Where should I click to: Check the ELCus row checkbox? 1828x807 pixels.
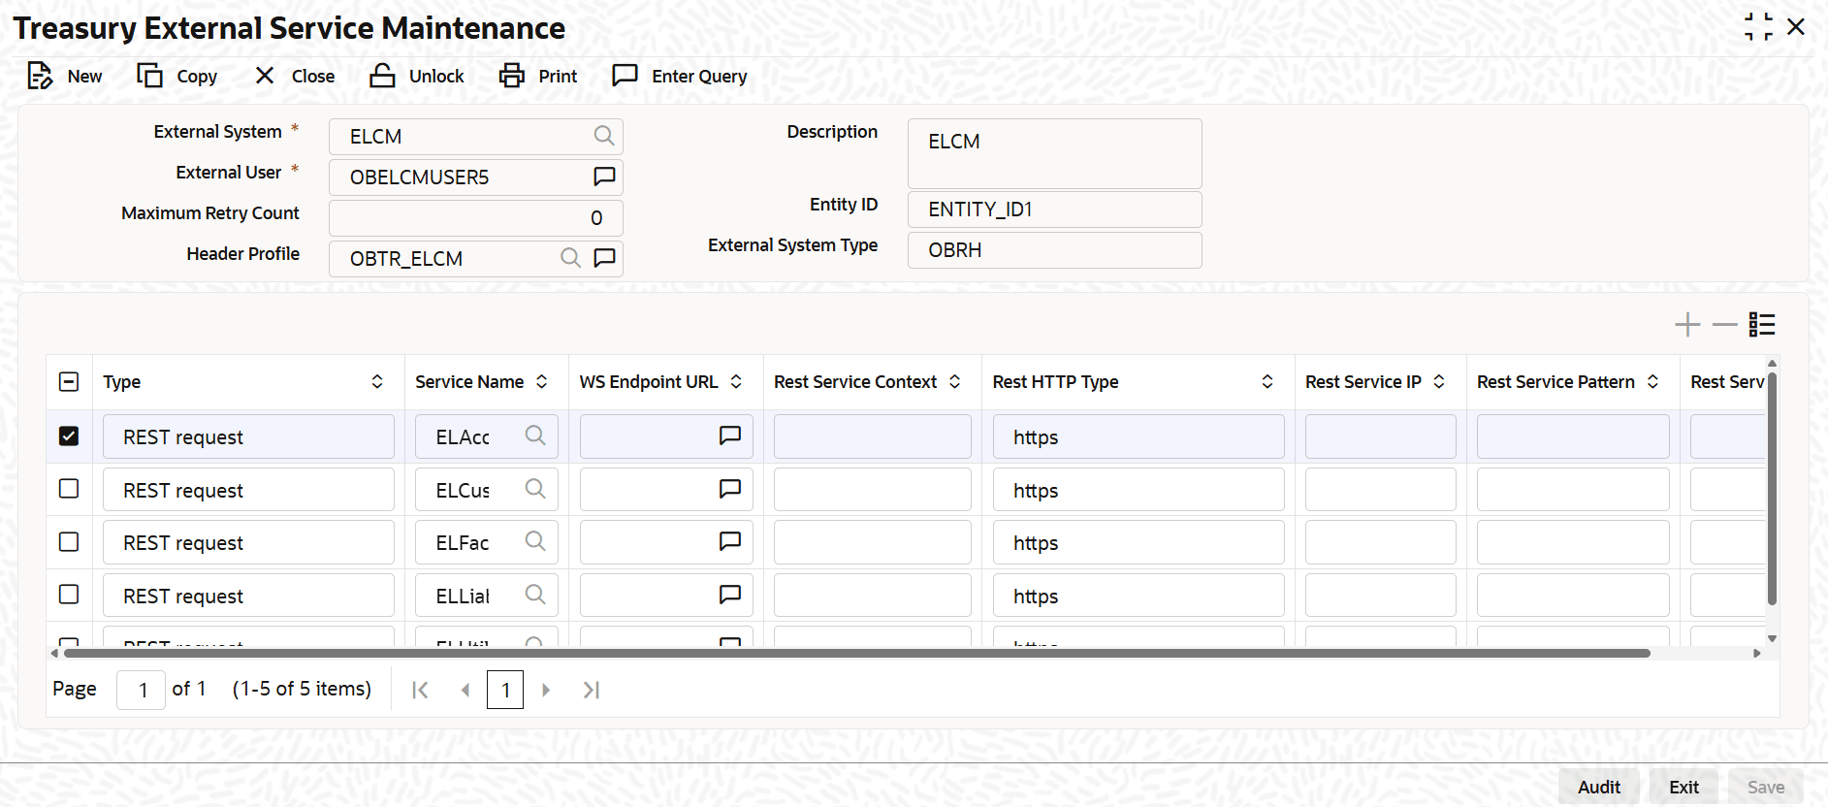coord(69,489)
